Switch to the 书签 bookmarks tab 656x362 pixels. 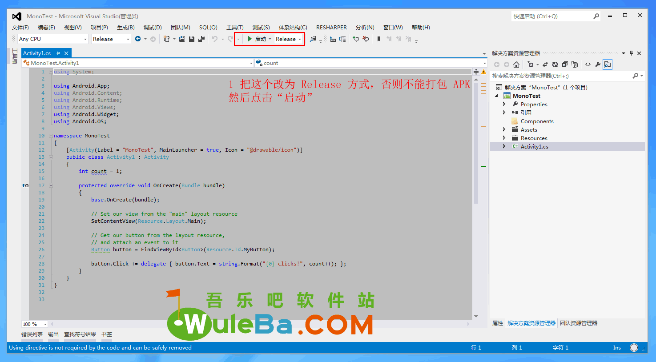click(x=107, y=334)
